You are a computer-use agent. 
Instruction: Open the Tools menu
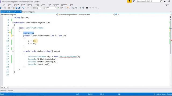(43, 5)
